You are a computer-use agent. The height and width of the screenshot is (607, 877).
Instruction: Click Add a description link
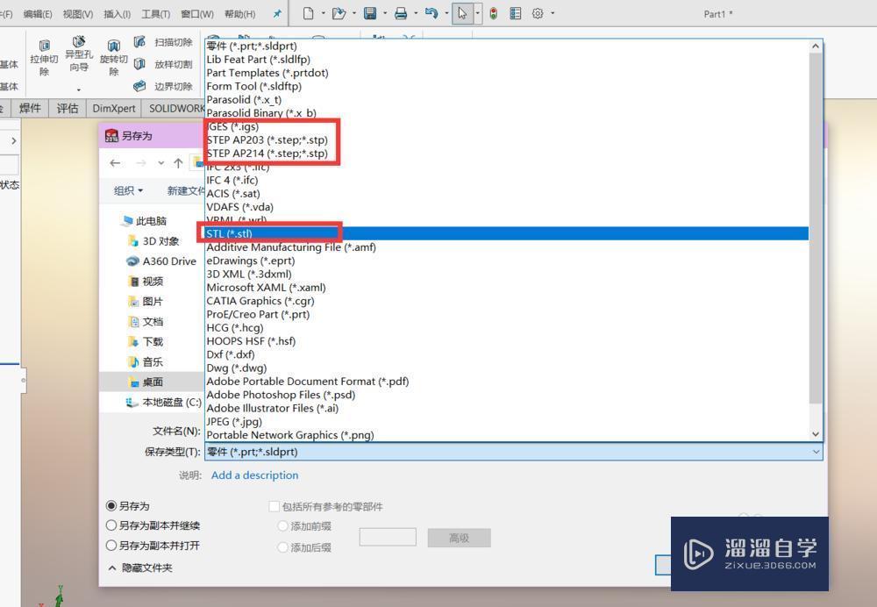pyautogui.click(x=254, y=475)
